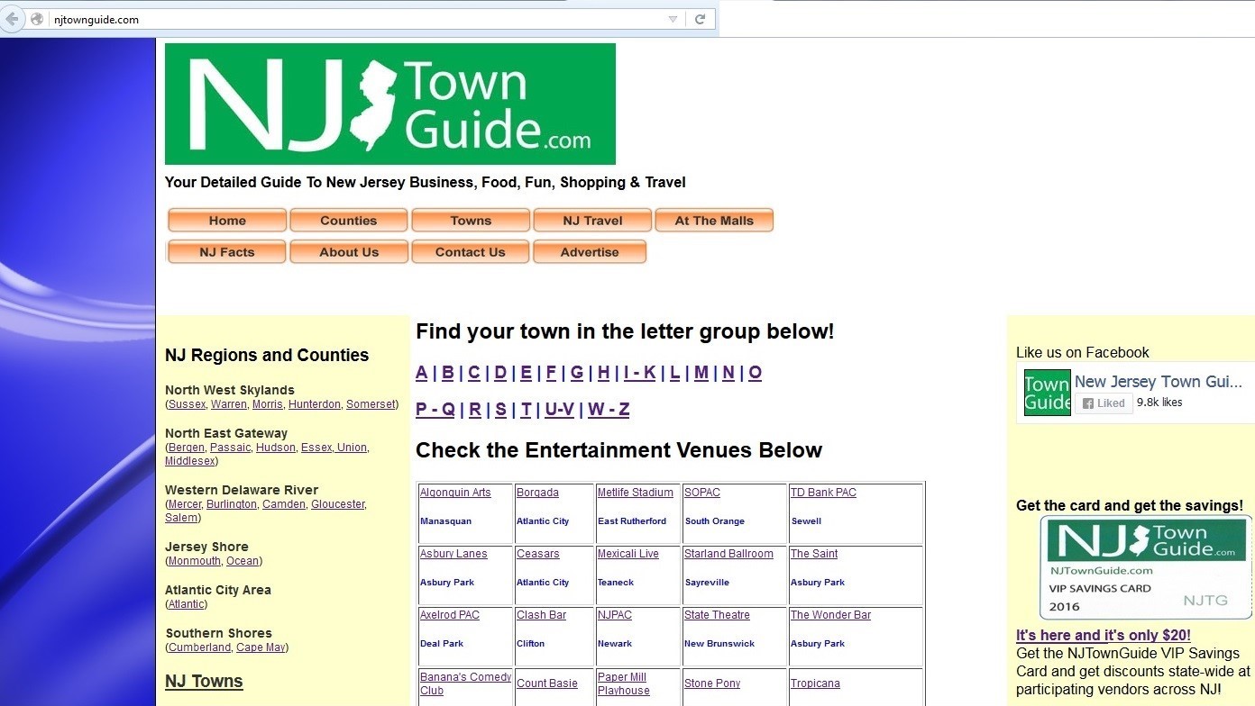The width and height of the screenshot is (1255, 706).
Task: Open the TD Bank PAC venue link
Action: (823, 493)
